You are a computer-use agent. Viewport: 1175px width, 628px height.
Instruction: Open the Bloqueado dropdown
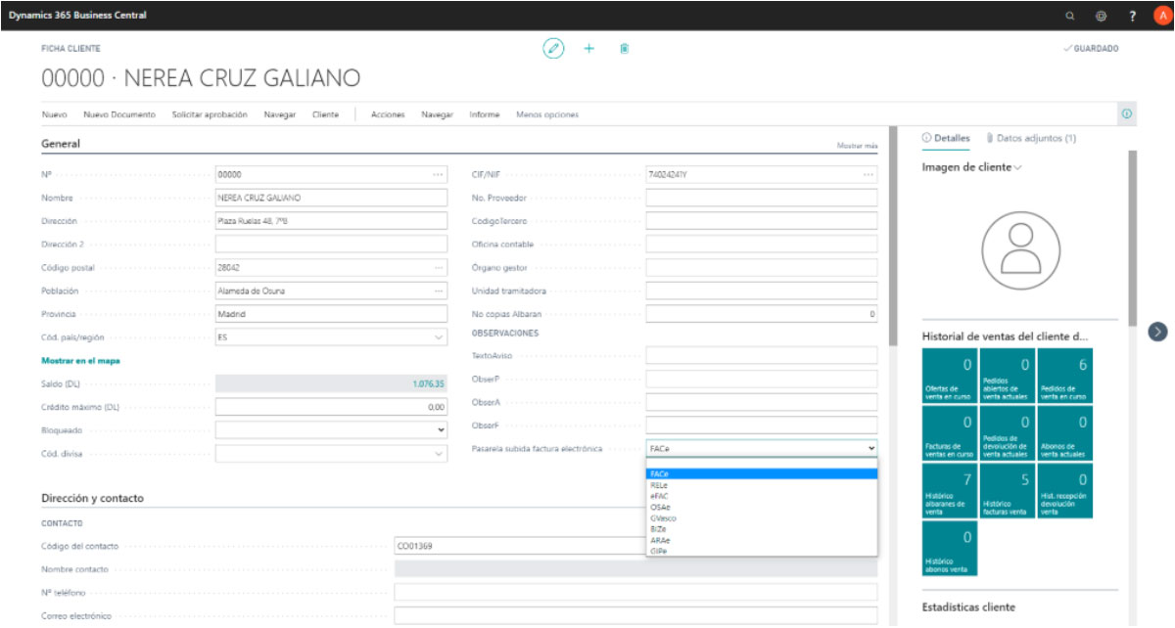click(x=440, y=428)
